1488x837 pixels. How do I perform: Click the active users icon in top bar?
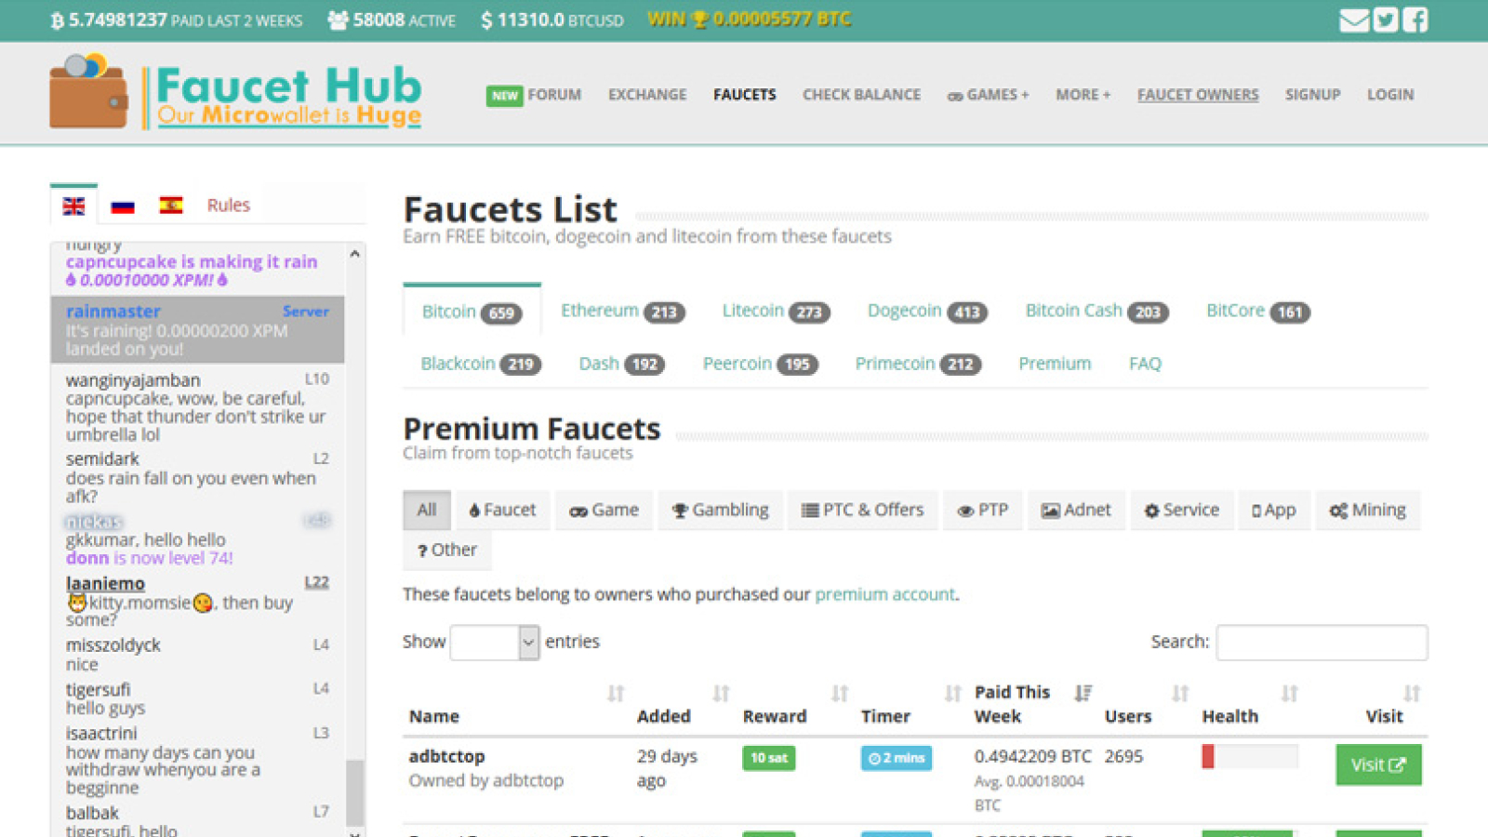pos(338,20)
